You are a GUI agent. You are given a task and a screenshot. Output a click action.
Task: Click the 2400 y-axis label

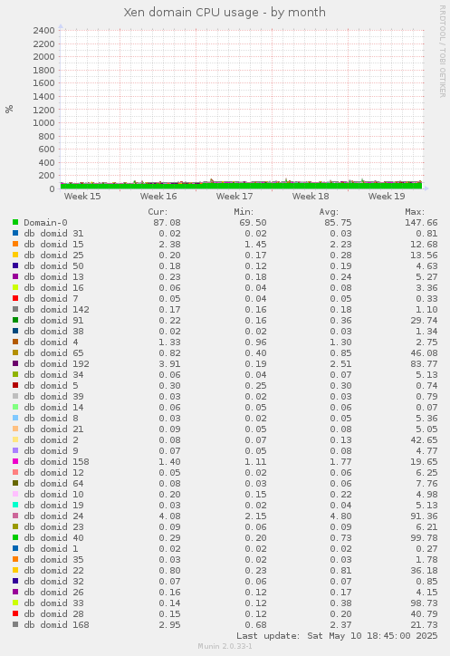[43, 31]
